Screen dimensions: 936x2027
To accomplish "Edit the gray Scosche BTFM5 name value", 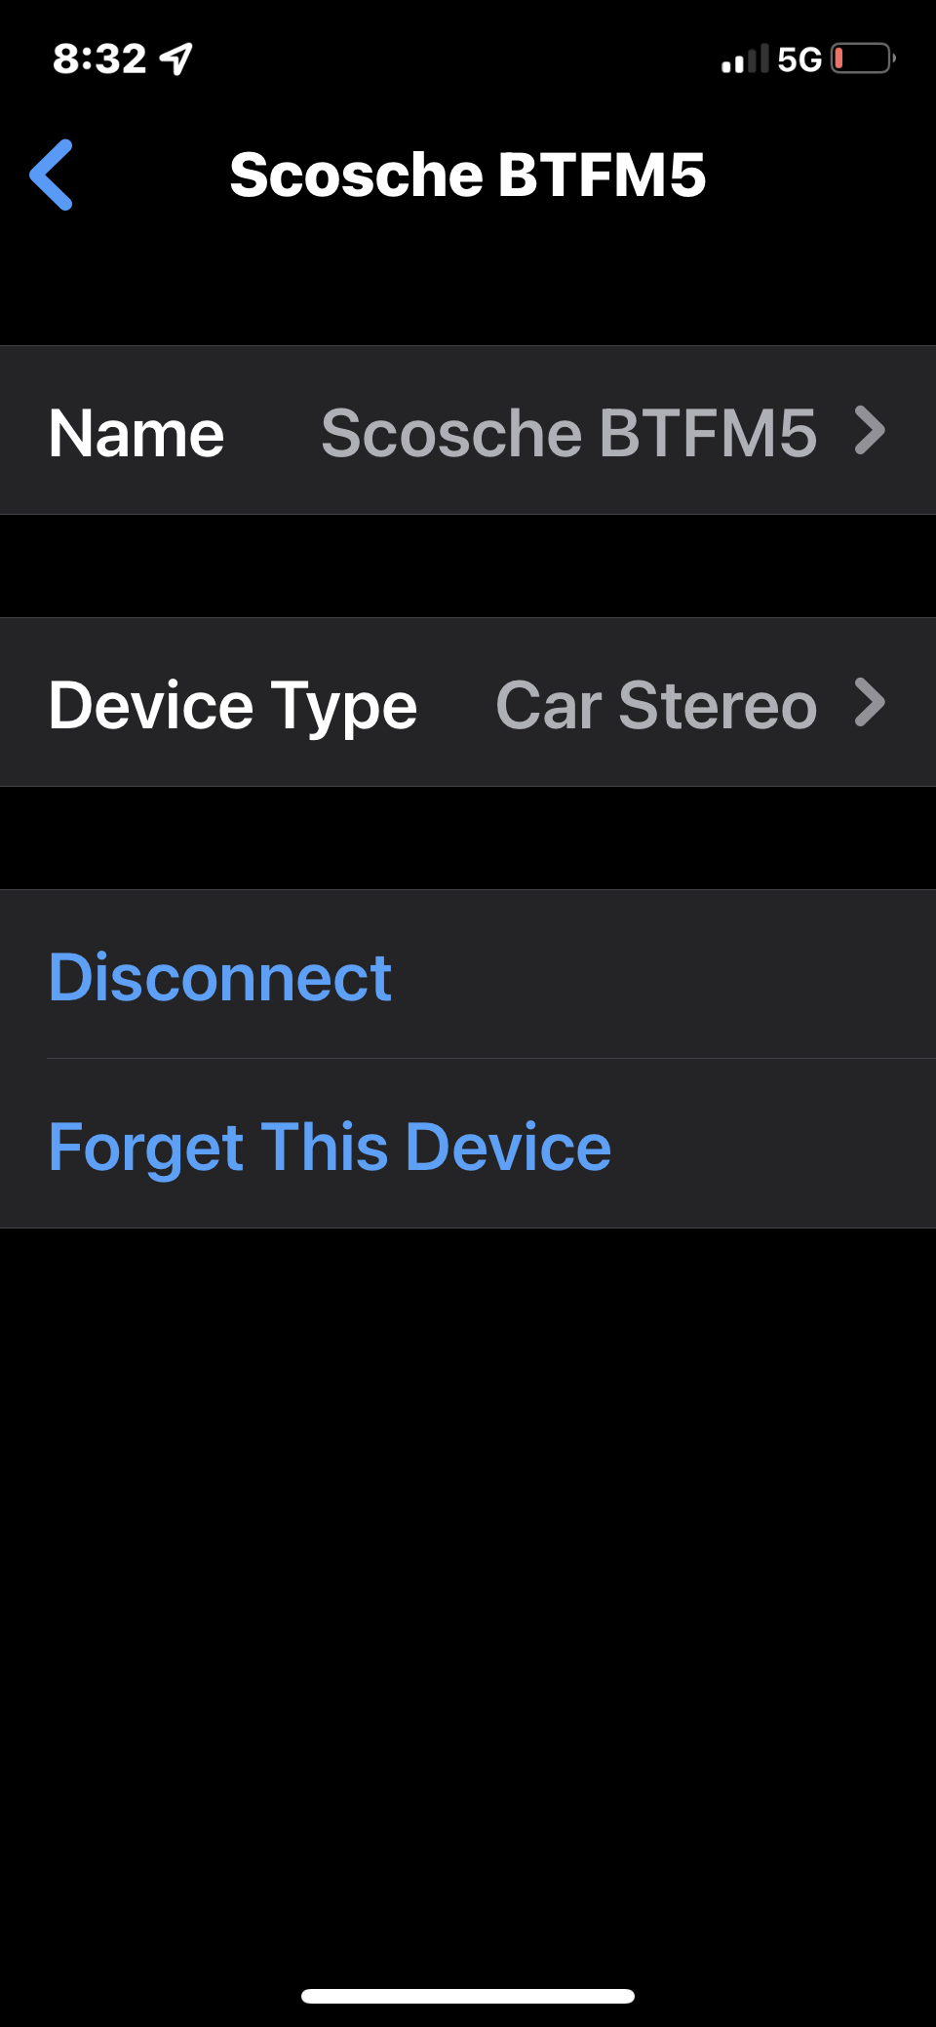I will [568, 433].
